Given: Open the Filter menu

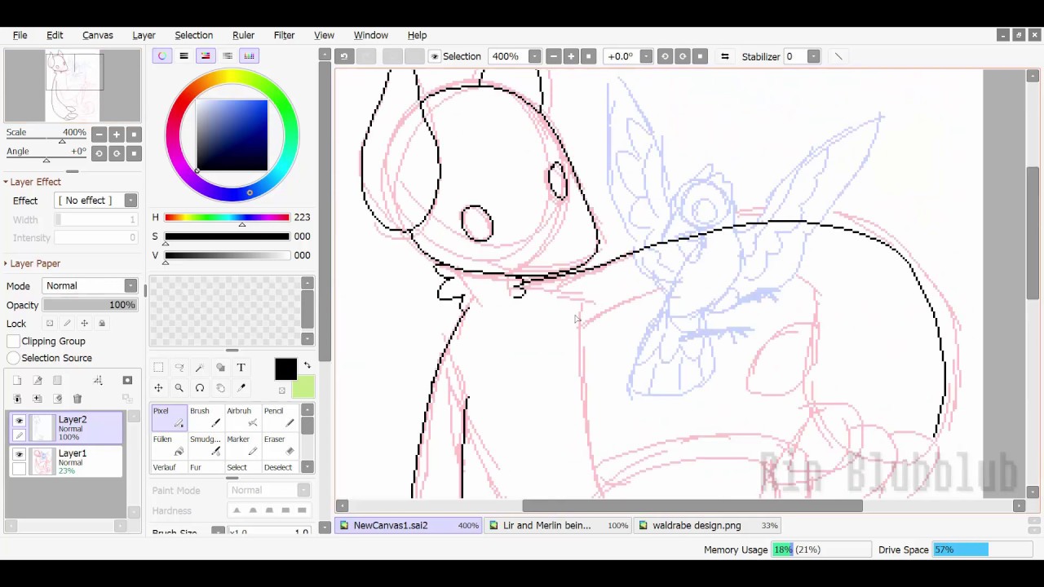Looking at the screenshot, I should coord(284,35).
